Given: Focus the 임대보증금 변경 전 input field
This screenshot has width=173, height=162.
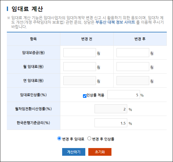Looking at the screenshot, I should pos(80,53).
